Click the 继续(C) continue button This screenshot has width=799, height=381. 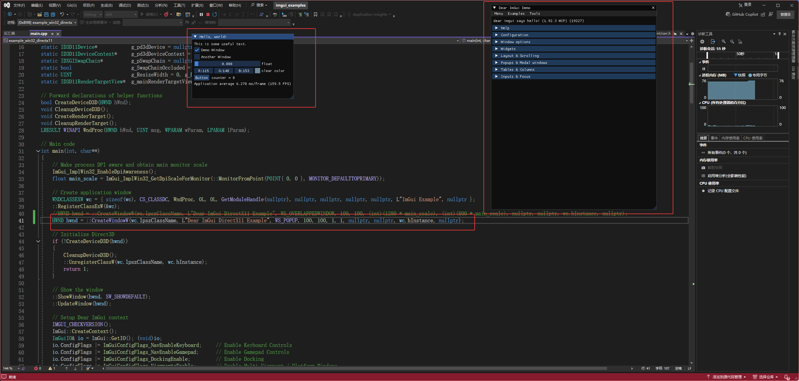(149, 14)
